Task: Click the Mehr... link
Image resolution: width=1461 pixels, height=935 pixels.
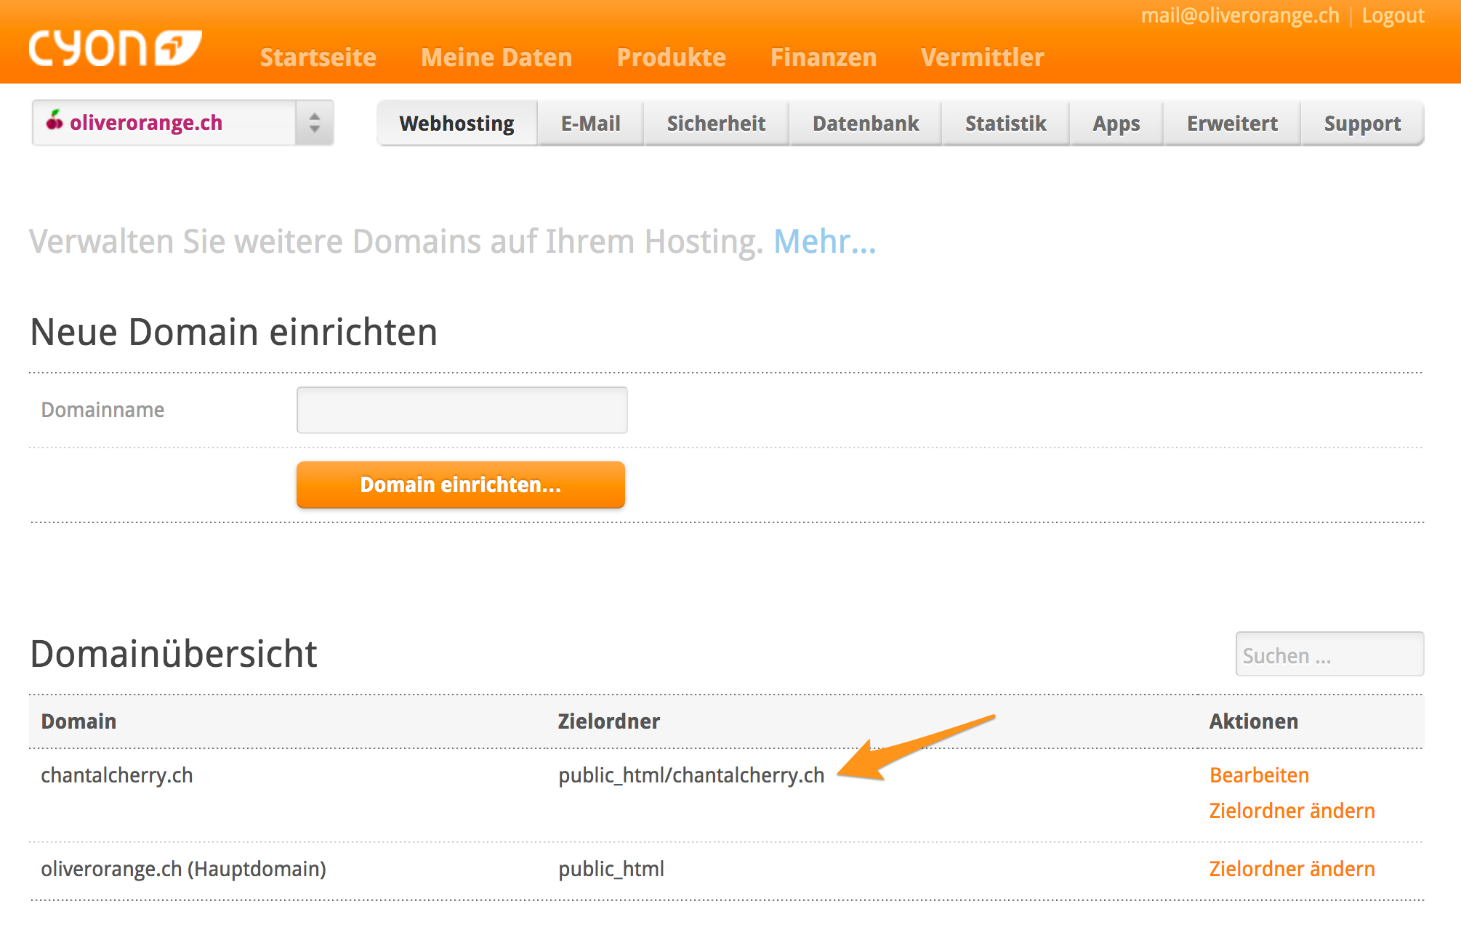Action: pyautogui.click(x=824, y=242)
